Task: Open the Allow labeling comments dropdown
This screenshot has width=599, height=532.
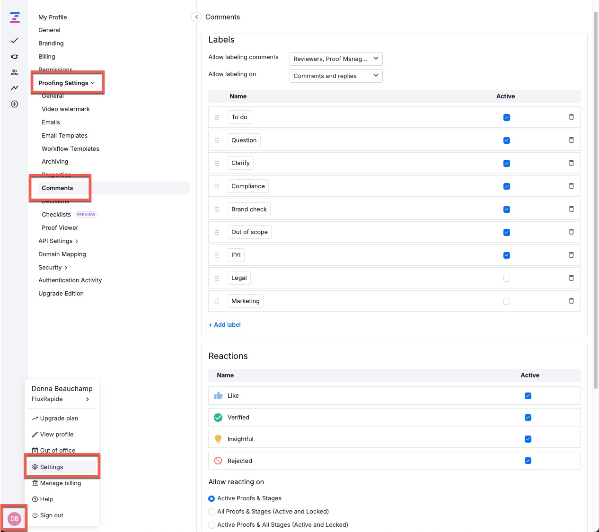Action: pyautogui.click(x=335, y=59)
